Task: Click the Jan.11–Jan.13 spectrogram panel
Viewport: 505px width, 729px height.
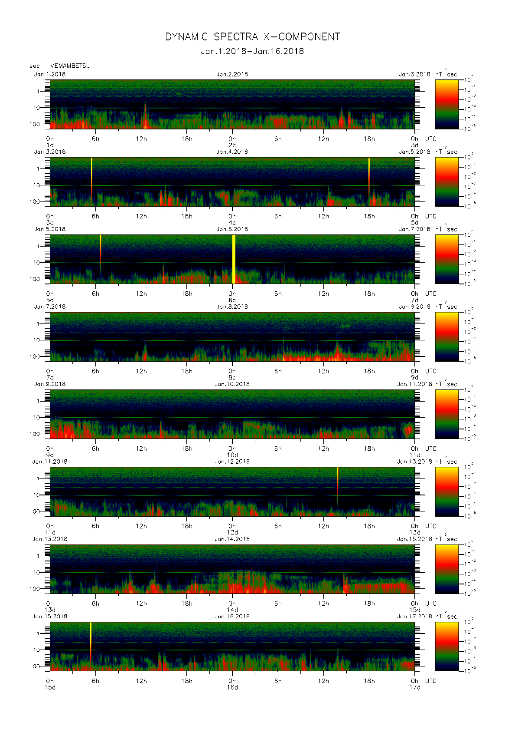Action: pos(232,491)
